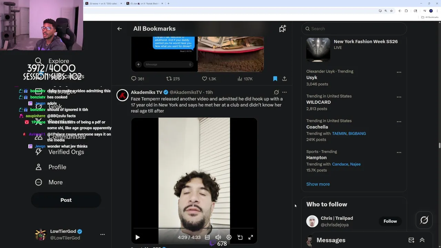Open the Chris | Trailpad profile avatar
Screen dimensions: 441x248
[x=312, y=221]
